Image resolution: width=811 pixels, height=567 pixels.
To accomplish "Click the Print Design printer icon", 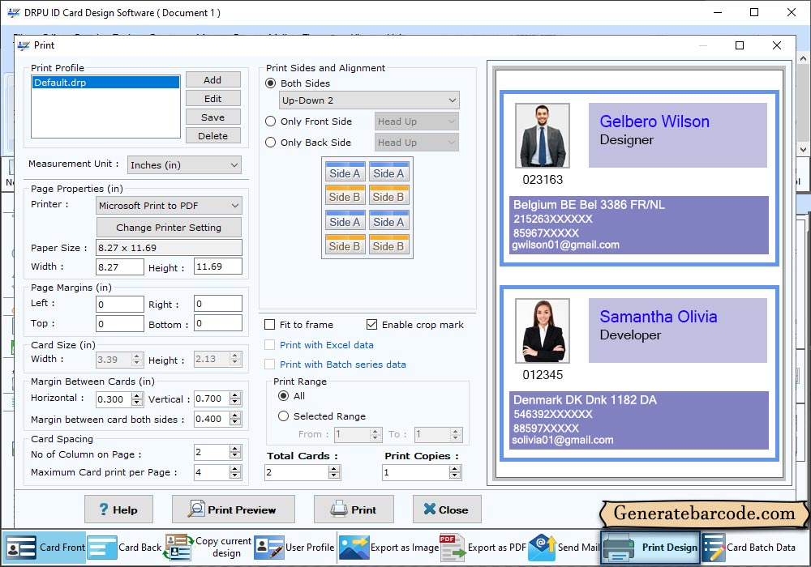I will [x=619, y=548].
